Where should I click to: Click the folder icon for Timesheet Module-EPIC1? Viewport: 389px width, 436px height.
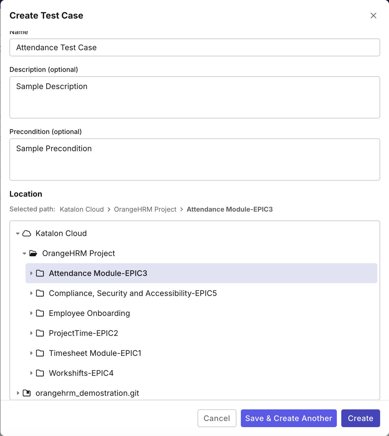[x=41, y=353]
